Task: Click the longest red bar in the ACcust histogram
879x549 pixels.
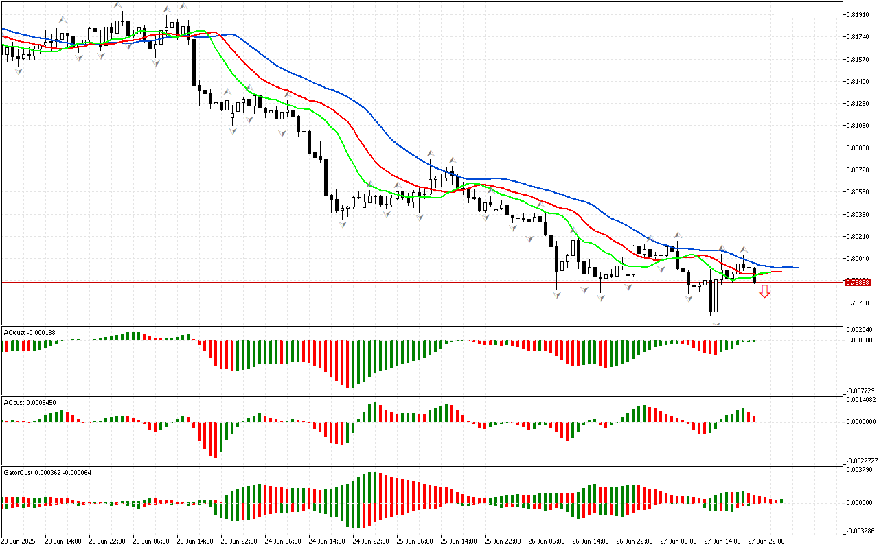Action: click(215, 440)
